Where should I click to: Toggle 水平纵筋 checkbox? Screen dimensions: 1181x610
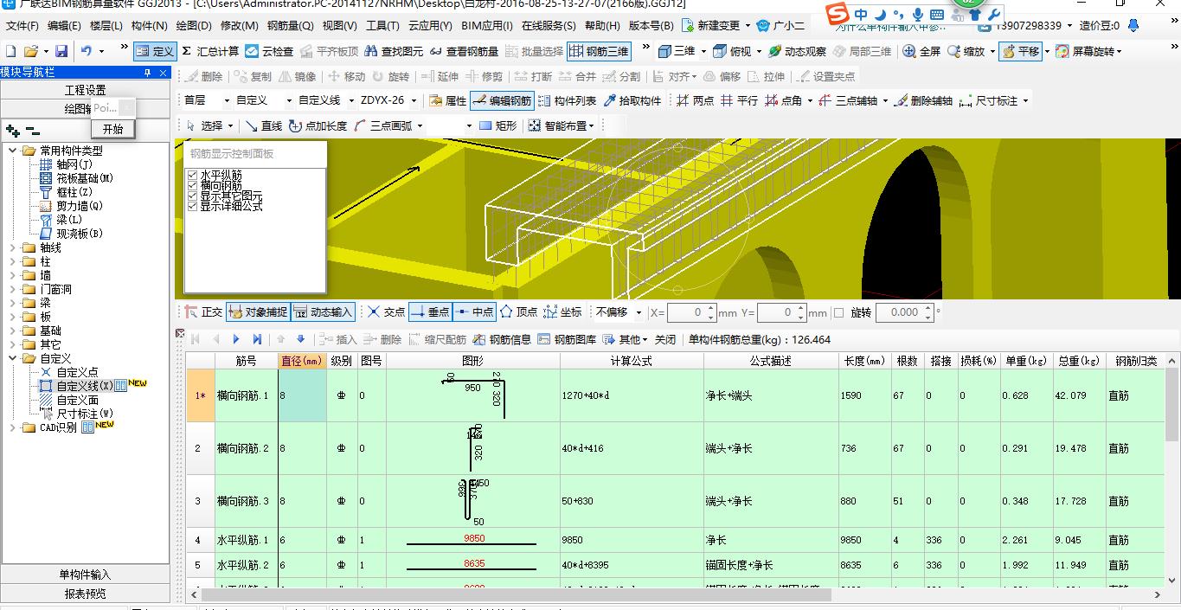(193, 175)
